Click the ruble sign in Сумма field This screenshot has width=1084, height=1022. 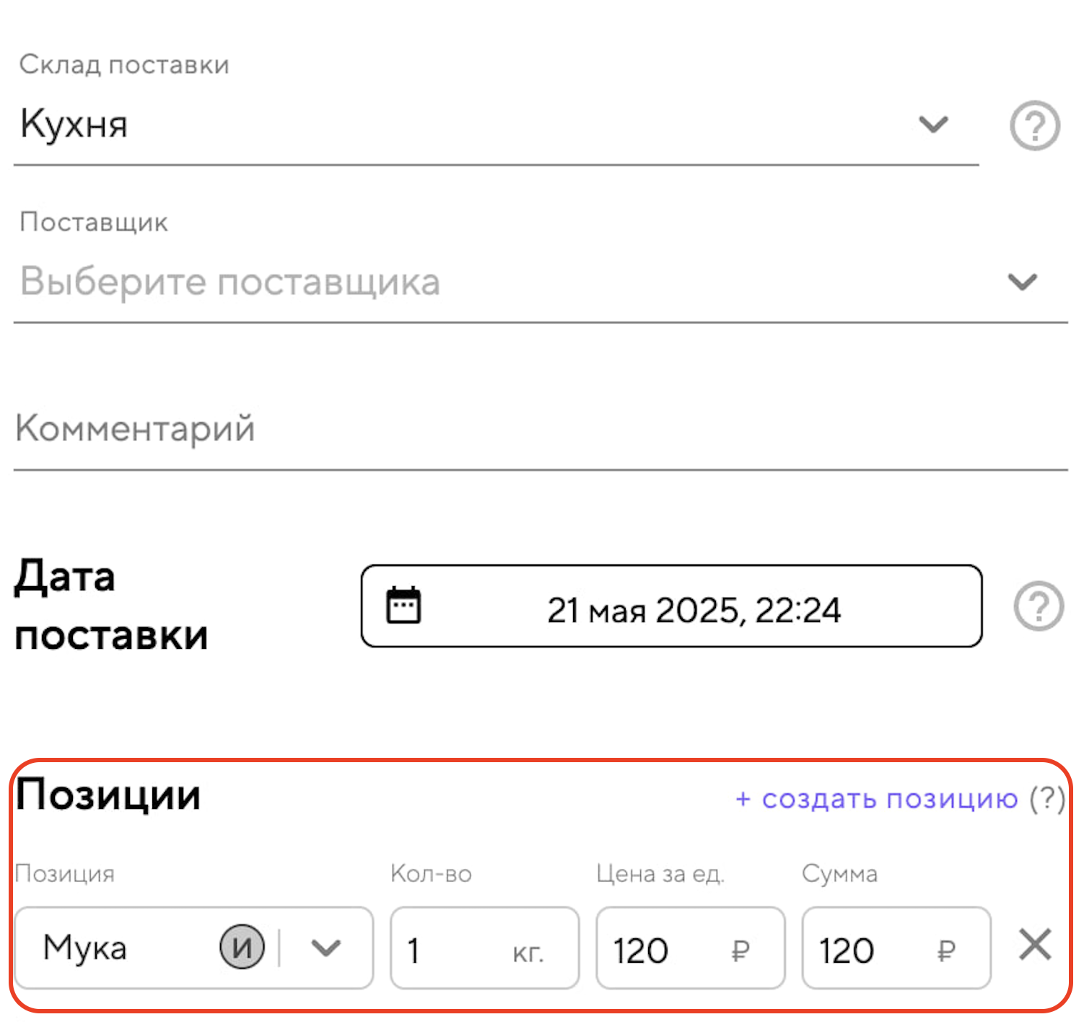(x=946, y=950)
